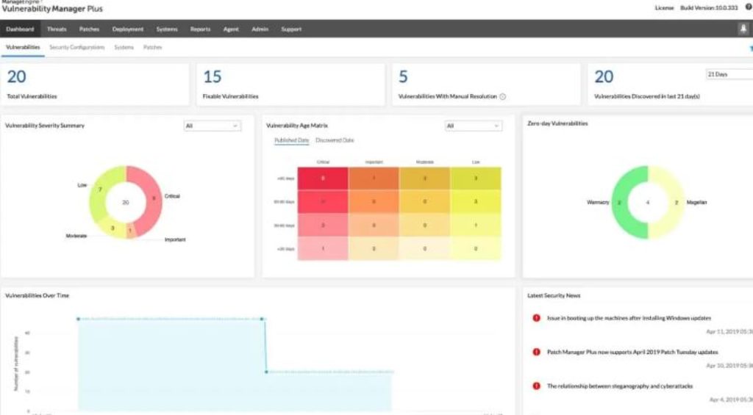The width and height of the screenshot is (753, 415).
Task: Click first data point of Over Time chart
Action: tap(78, 319)
